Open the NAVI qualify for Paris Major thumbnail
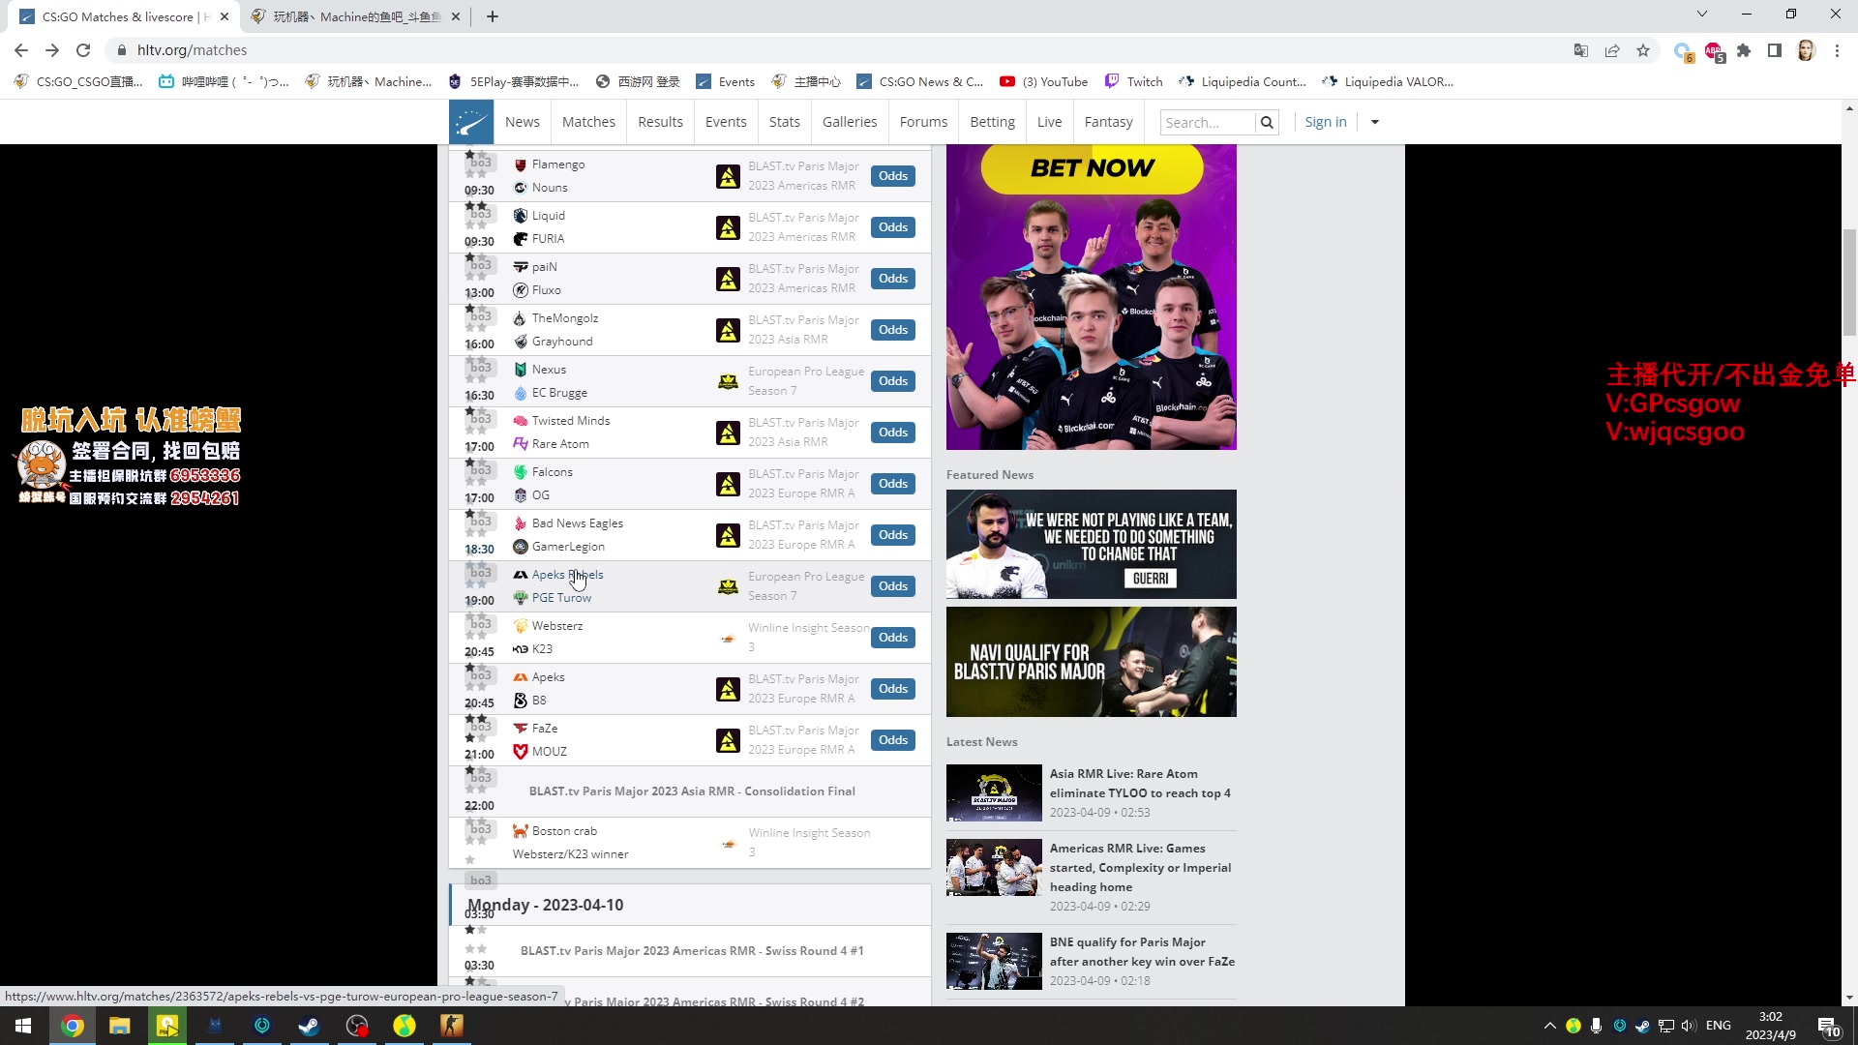The height and width of the screenshot is (1045, 1858). coord(1091,662)
